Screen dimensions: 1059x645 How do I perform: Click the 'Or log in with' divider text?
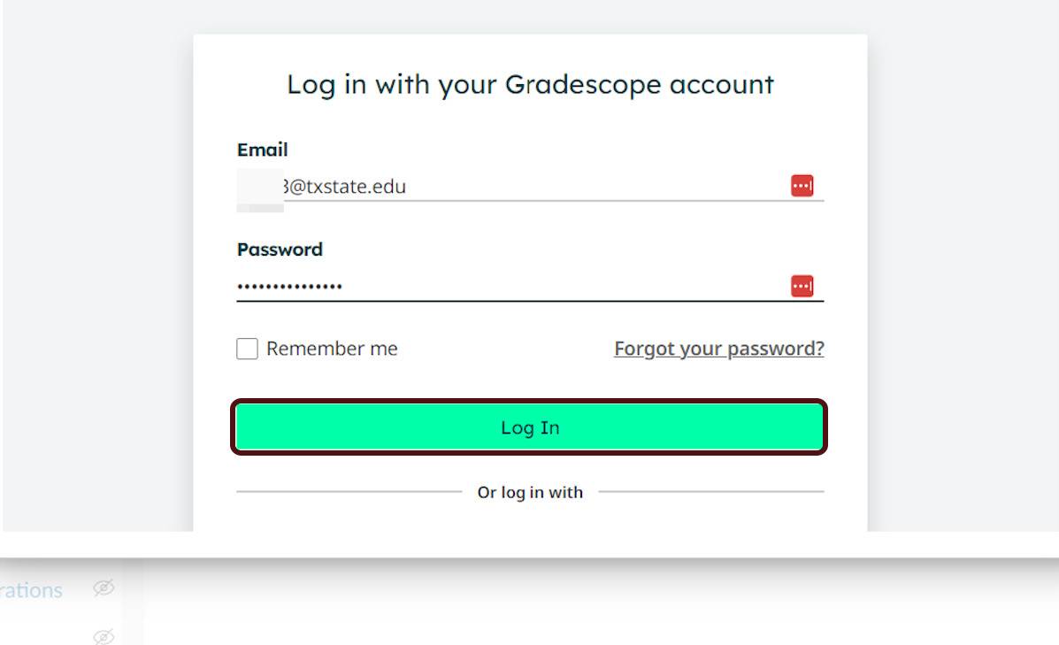[529, 492]
